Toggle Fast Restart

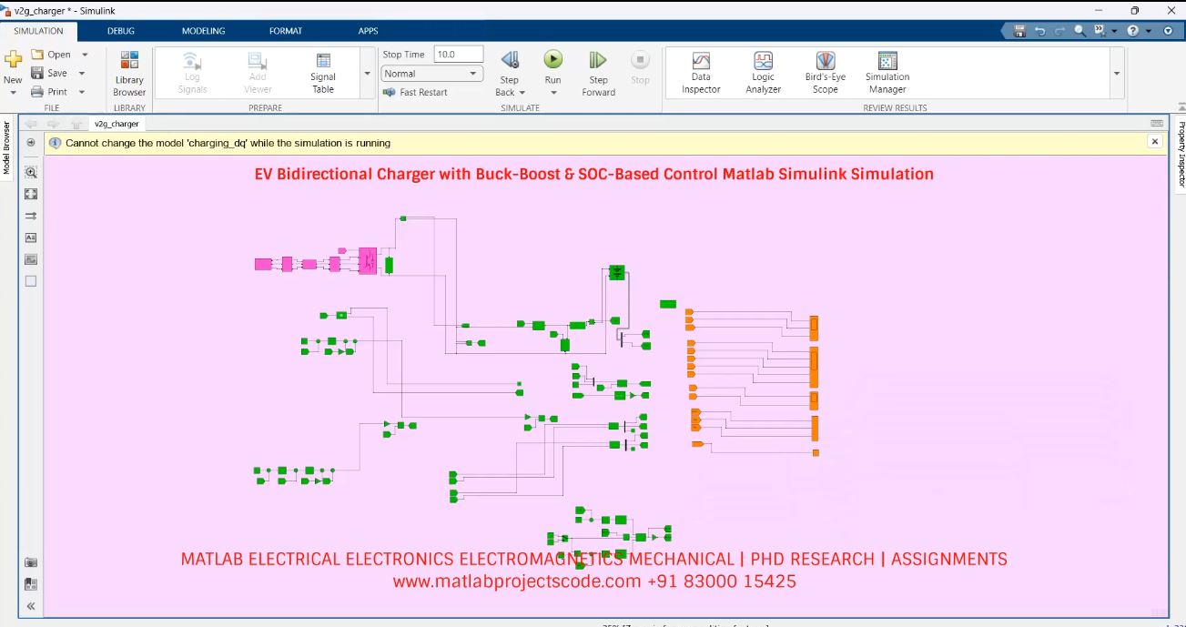coord(415,92)
